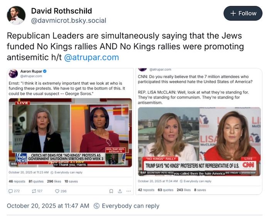
Task: Click the share icon on Ernst post
Action: (x=120, y=191)
